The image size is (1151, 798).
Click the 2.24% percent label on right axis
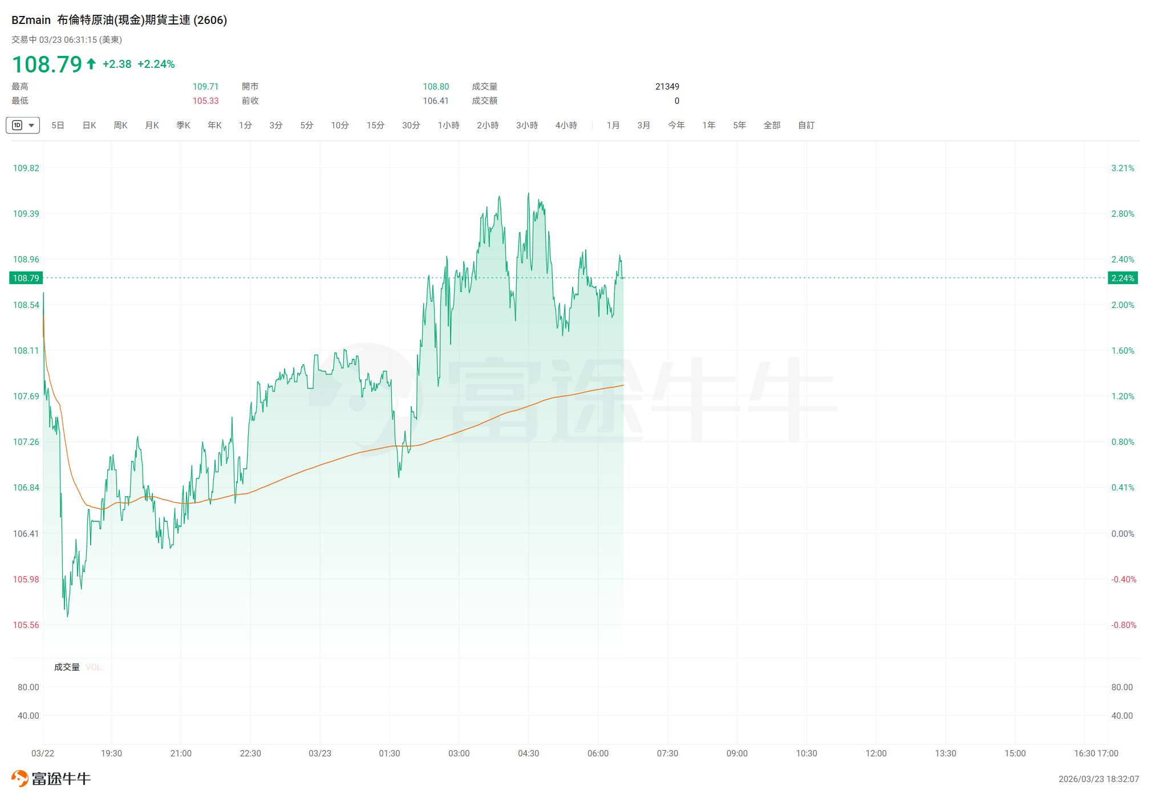tap(1122, 278)
